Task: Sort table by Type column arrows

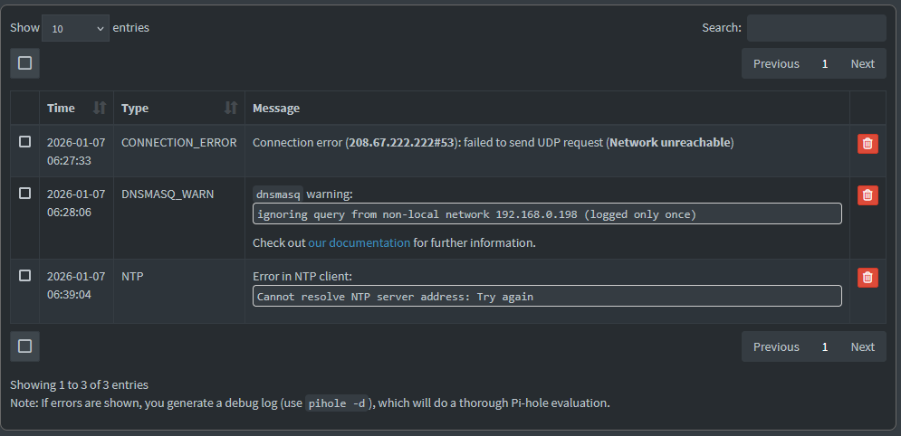Action: point(231,108)
